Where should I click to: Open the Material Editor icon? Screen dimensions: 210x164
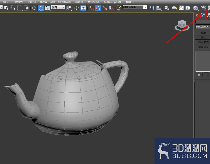tap(196, 8)
